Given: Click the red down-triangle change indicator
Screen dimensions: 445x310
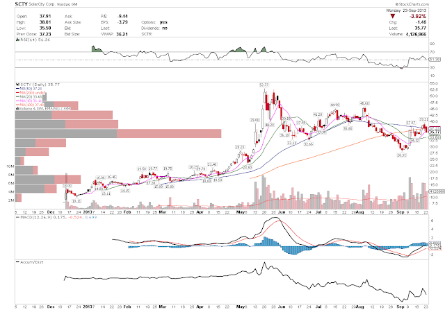Looking at the screenshot, I should [x=392, y=17].
